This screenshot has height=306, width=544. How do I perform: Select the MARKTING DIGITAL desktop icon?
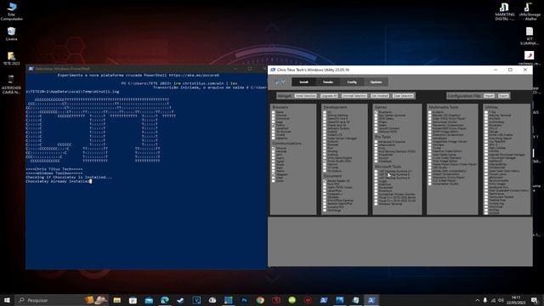[504, 12]
